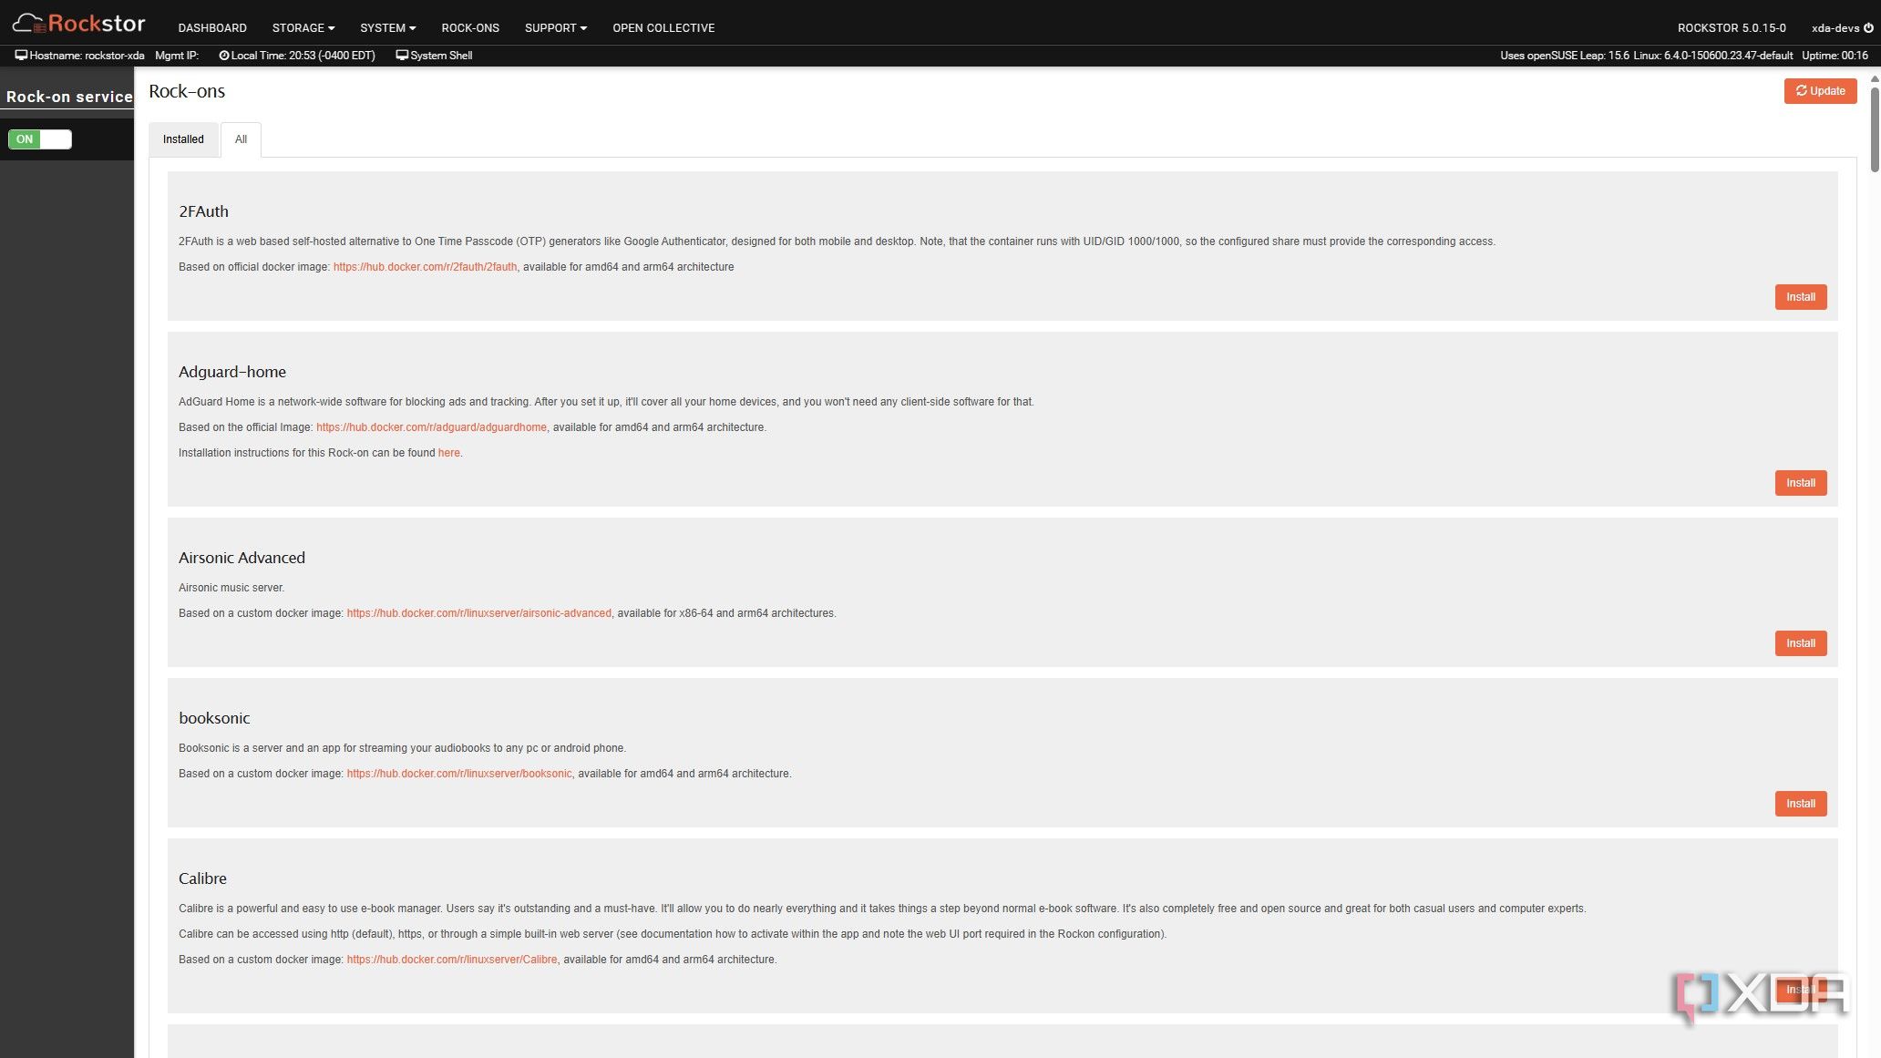This screenshot has width=1881, height=1058.
Task: Click the Uptime: 00:16 text
Action: pyautogui.click(x=1835, y=56)
